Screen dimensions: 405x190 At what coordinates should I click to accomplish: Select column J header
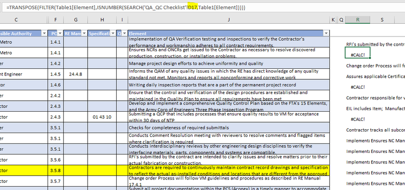pyautogui.click(x=229, y=19)
